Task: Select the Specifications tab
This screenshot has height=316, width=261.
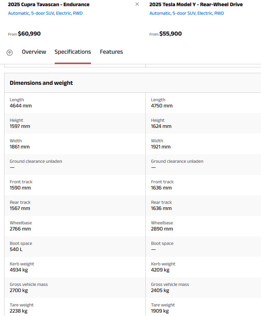Action: click(73, 52)
